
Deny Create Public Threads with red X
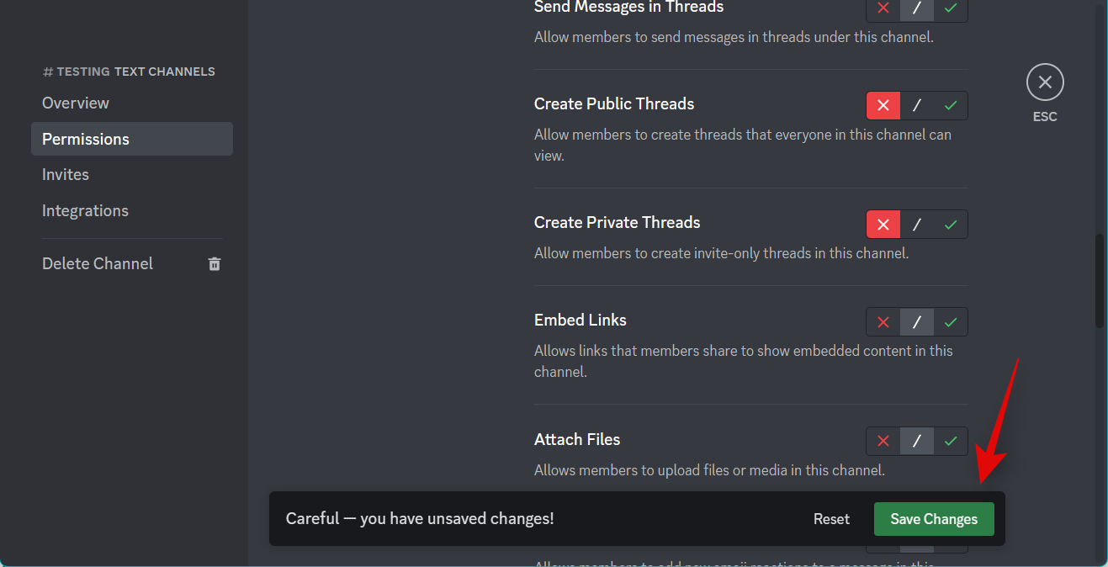(x=883, y=106)
